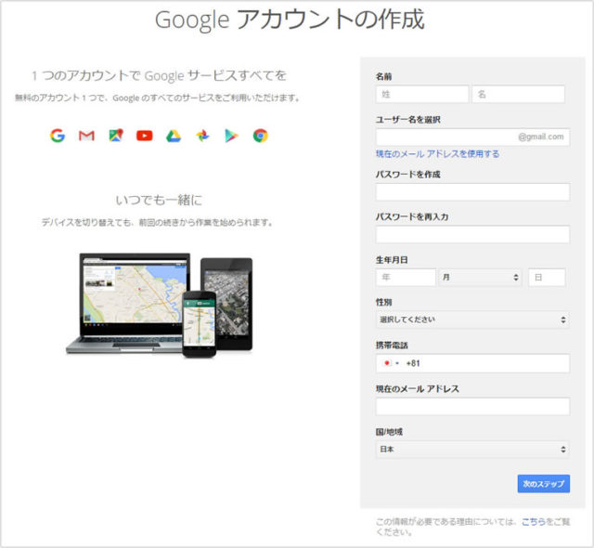
Task: Click the smartphone maps image
Action: point(200,324)
